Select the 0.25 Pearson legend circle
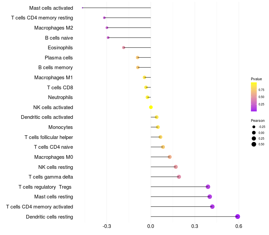The image size is (269, 235). coord(254,138)
